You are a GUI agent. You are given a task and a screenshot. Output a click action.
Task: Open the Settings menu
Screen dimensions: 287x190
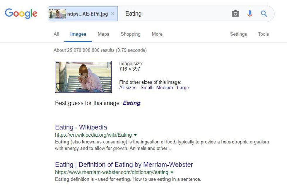[238, 34]
